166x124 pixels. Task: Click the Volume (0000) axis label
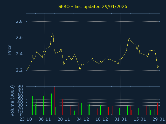pyautogui.click(x=12, y=101)
